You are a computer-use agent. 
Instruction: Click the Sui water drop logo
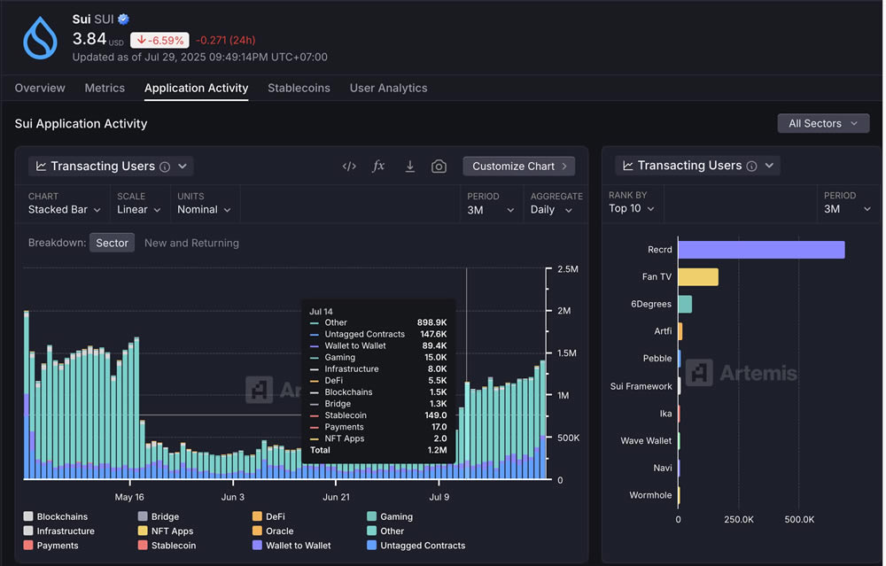pyautogui.click(x=40, y=38)
